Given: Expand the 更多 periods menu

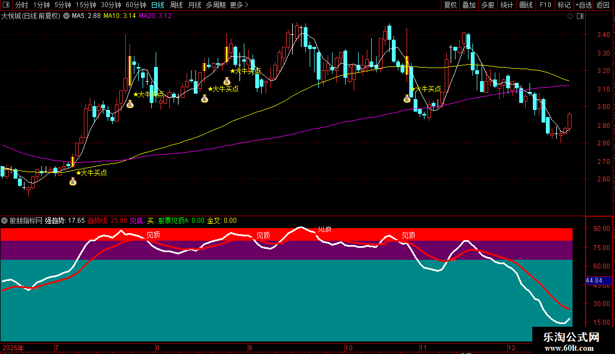Looking at the screenshot, I should [239, 5].
